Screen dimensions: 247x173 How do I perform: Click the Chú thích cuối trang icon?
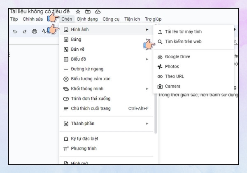[x=66, y=109]
